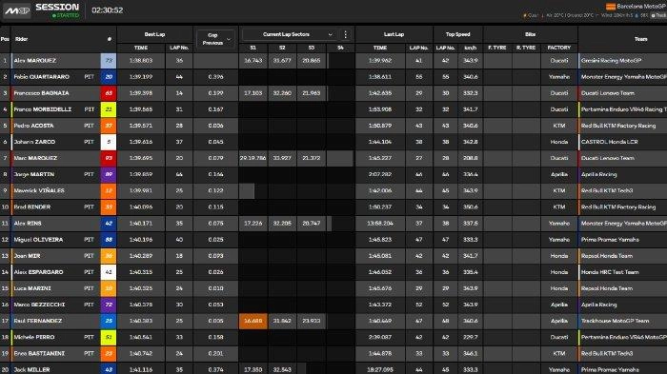Select rider Aleix ESPARGARO
Viewport: 667px width, 374px height.
[x=38, y=272]
